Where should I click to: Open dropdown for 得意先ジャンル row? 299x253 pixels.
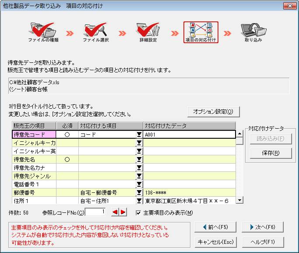139,176
